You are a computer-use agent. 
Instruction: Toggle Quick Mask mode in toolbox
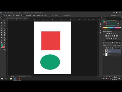(2, 50)
